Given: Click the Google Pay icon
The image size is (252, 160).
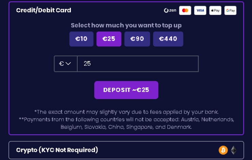Looking at the screenshot, I should tap(230, 11).
